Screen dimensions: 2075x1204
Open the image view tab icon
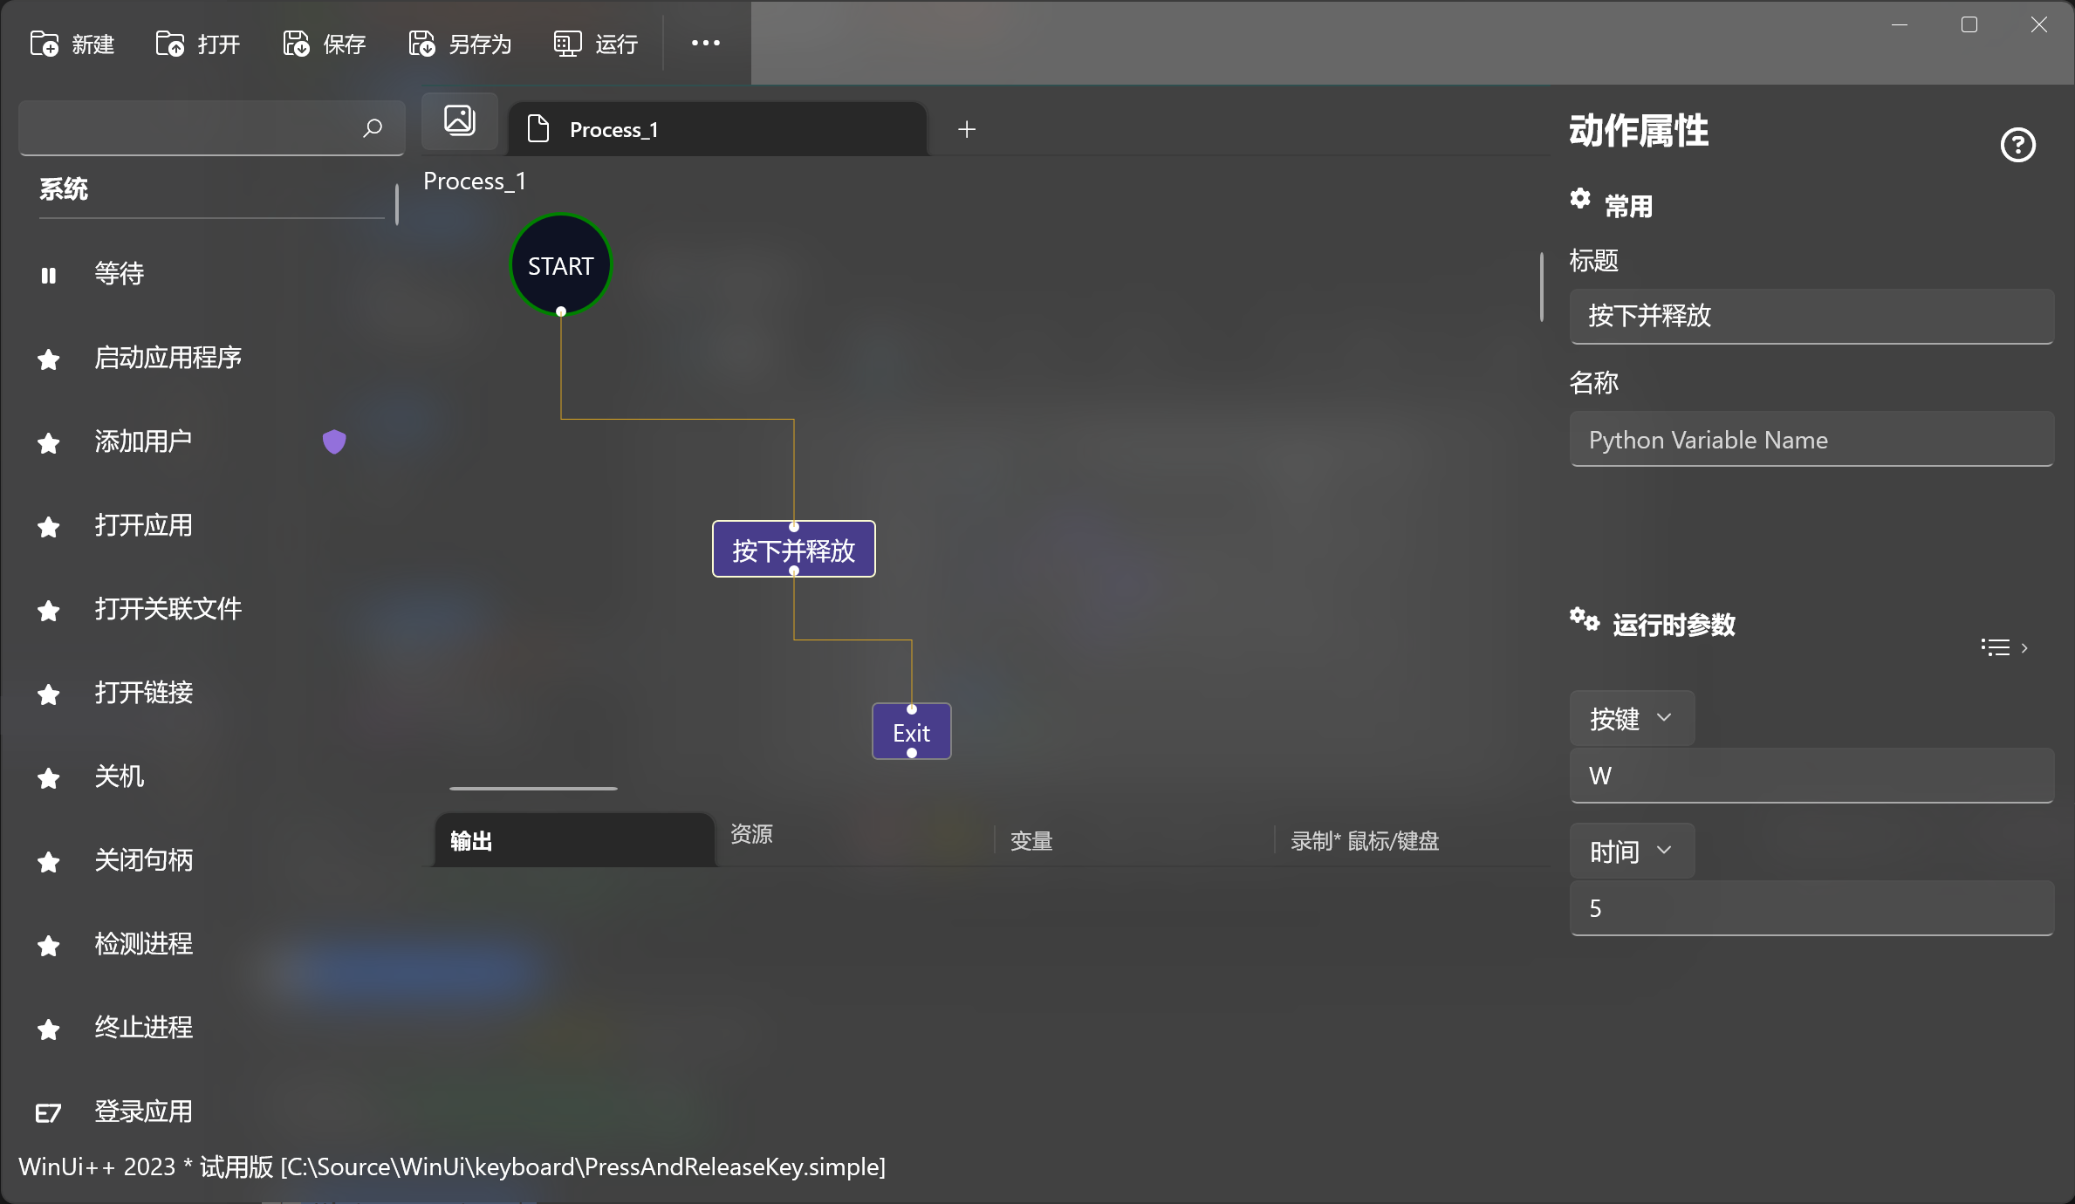click(x=460, y=120)
